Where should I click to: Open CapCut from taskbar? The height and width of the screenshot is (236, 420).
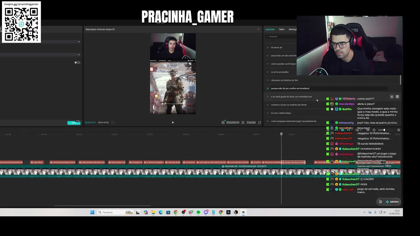(243, 212)
